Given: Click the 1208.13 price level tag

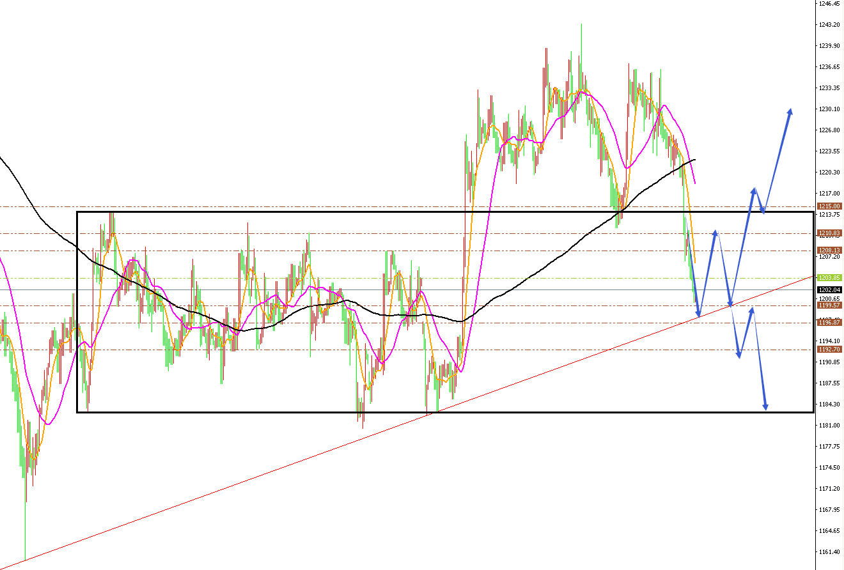Looking at the screenshot, I should (829, 250).
